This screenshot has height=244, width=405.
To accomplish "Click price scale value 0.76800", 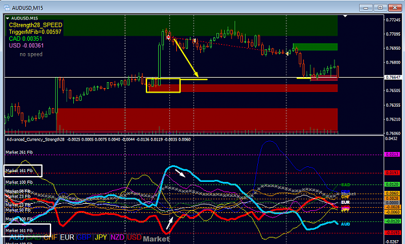I will tap(393, 62).
